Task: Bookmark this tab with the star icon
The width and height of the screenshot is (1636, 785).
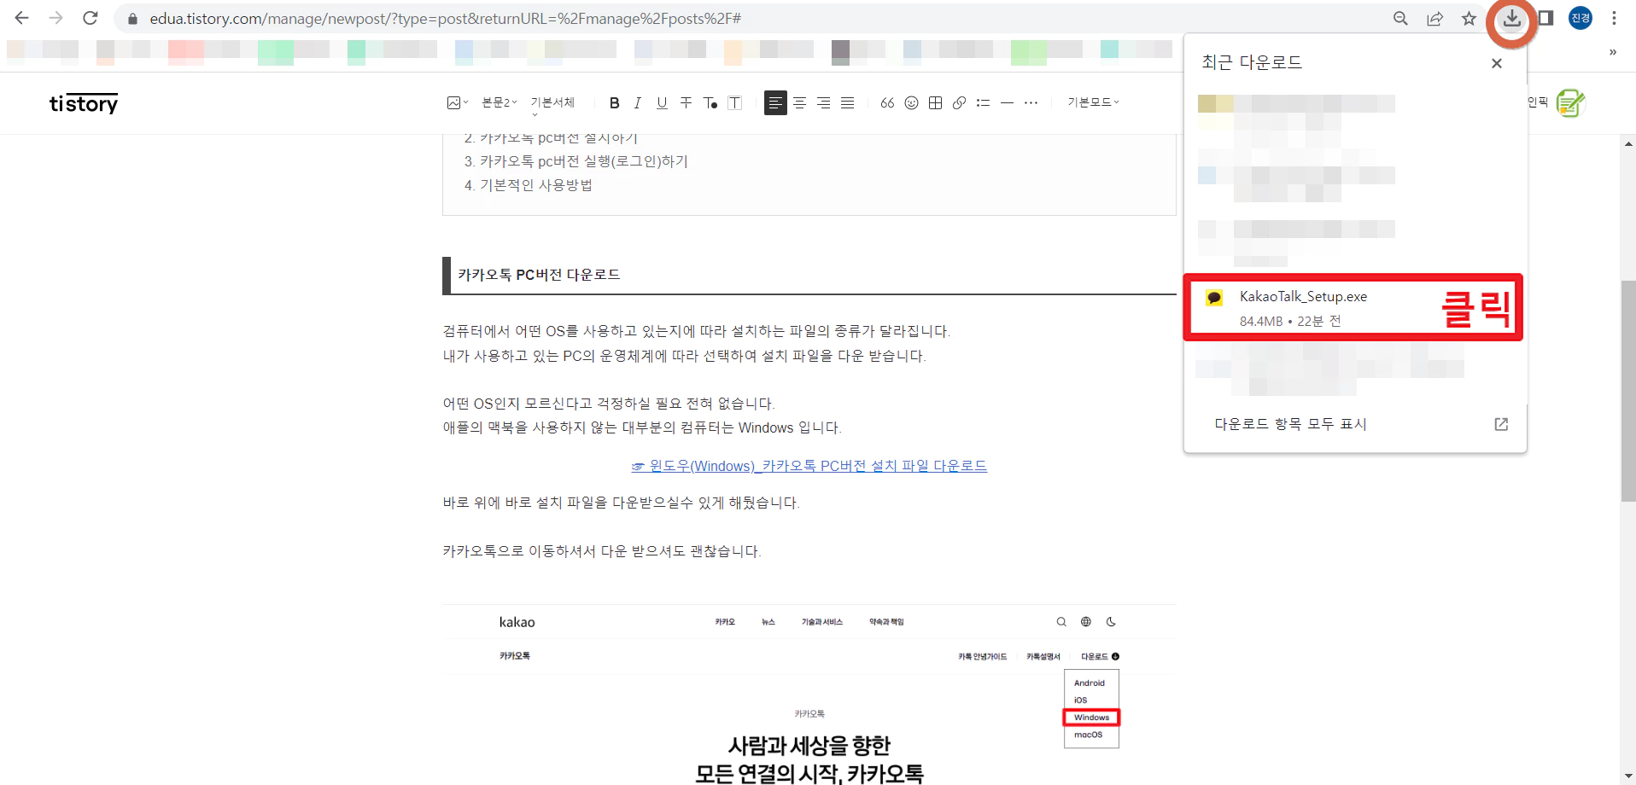Action: click(x=1469, y=18)
